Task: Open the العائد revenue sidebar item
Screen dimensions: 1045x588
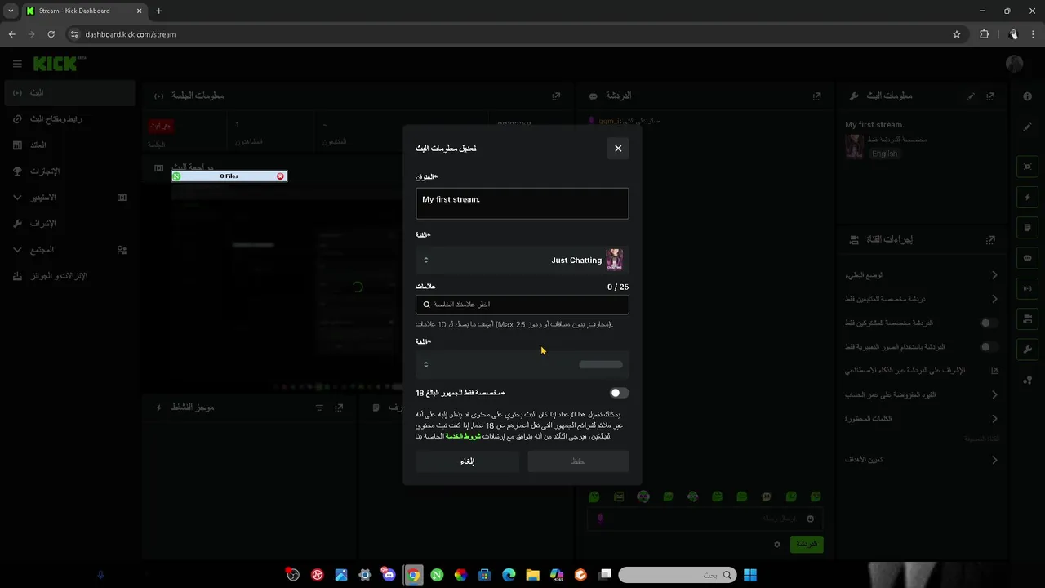Action: coord(69,145)
